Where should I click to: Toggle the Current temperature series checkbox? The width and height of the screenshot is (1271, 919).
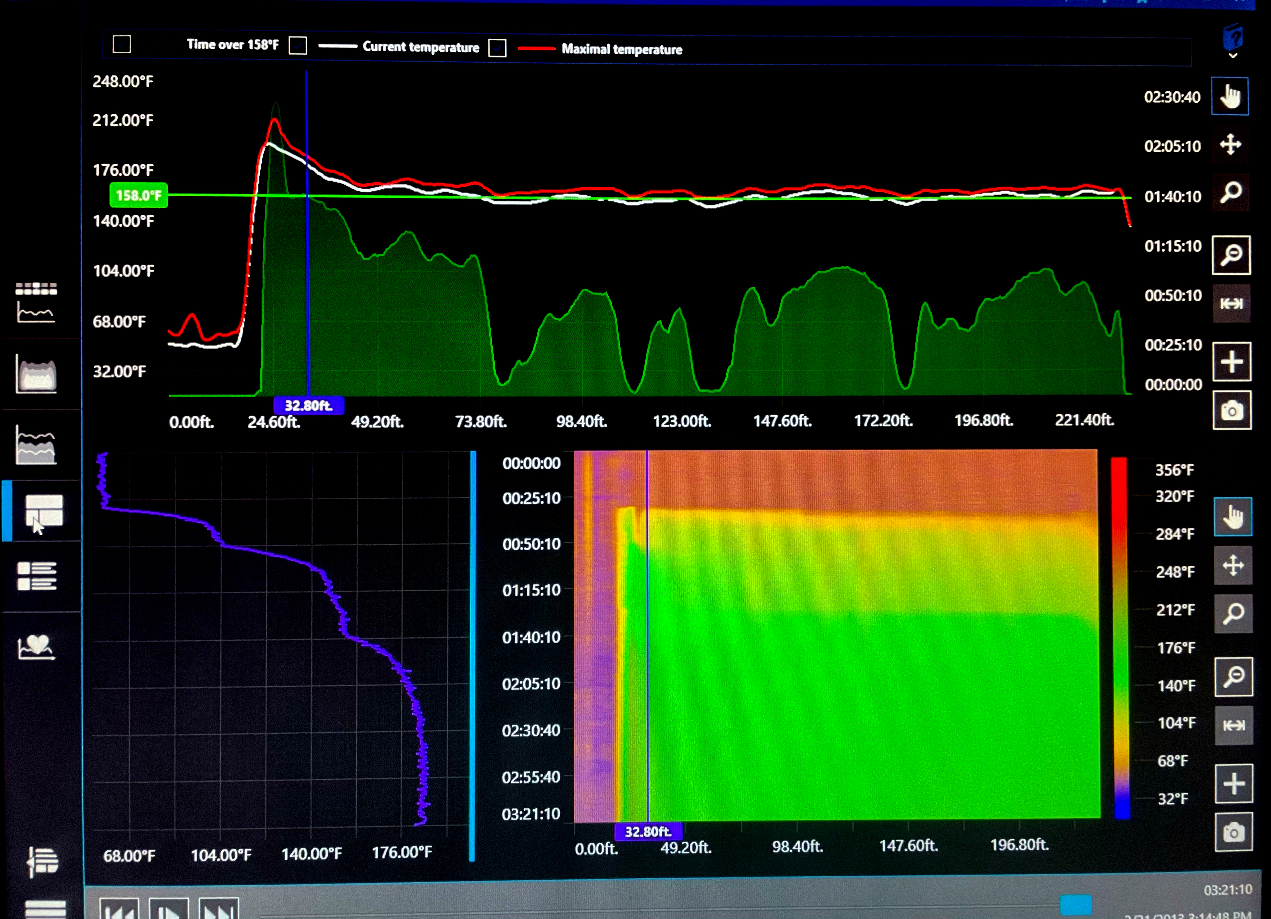[298, 45]
